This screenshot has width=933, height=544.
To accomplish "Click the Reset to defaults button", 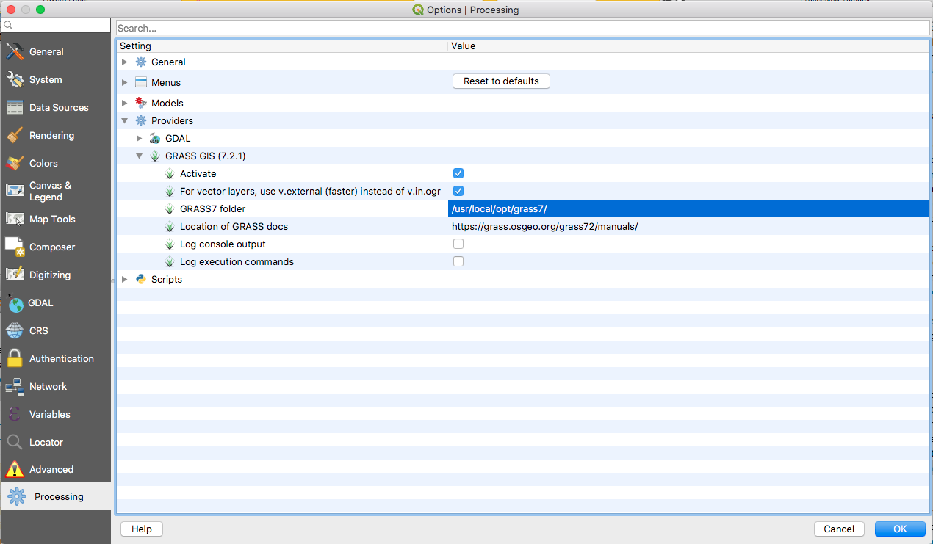I will [501, 81].
